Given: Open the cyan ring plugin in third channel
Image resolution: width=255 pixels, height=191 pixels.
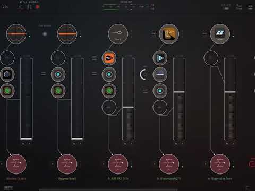Looking at the screenshot, I should click(x=109, y=74).
